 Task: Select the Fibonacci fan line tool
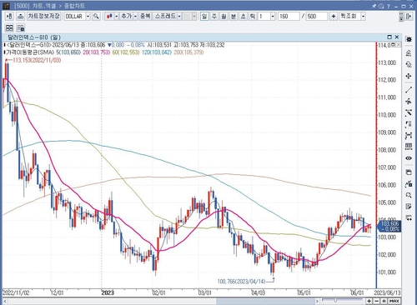coord(409,112)
